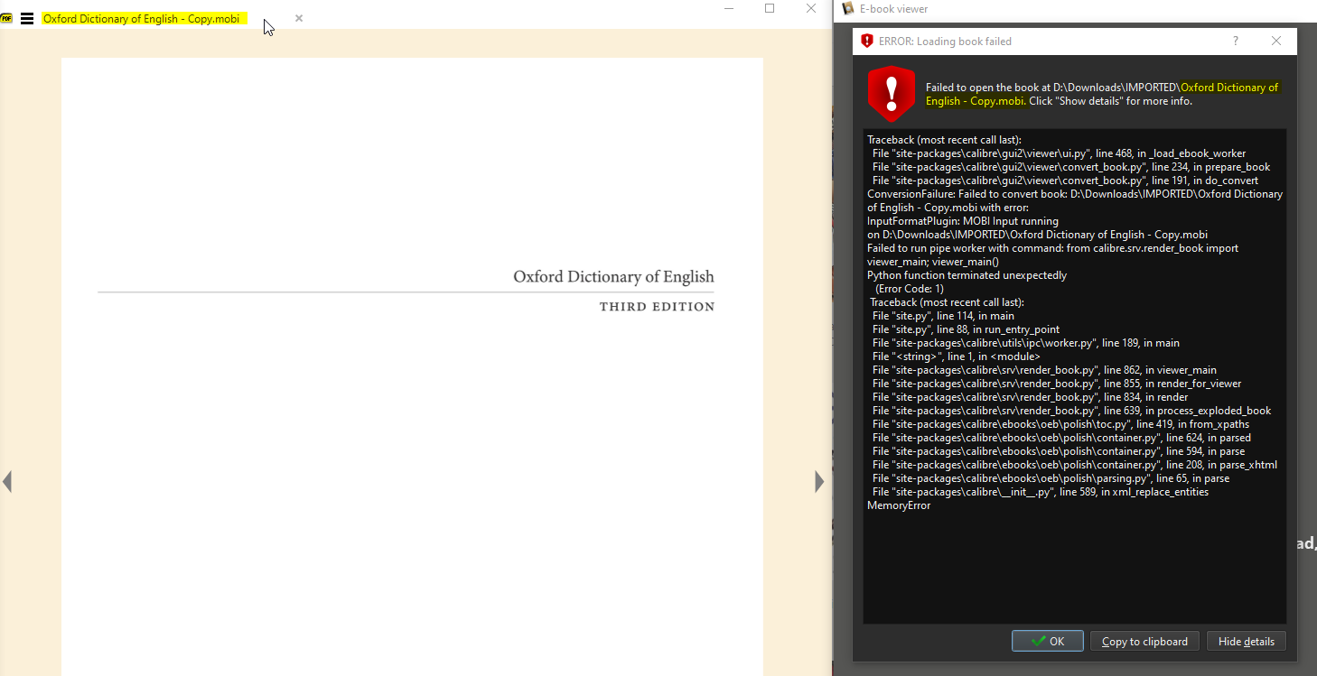1317x676 pixels.
Task: Go to the previous page using left arrow
Action: [7, 482]
